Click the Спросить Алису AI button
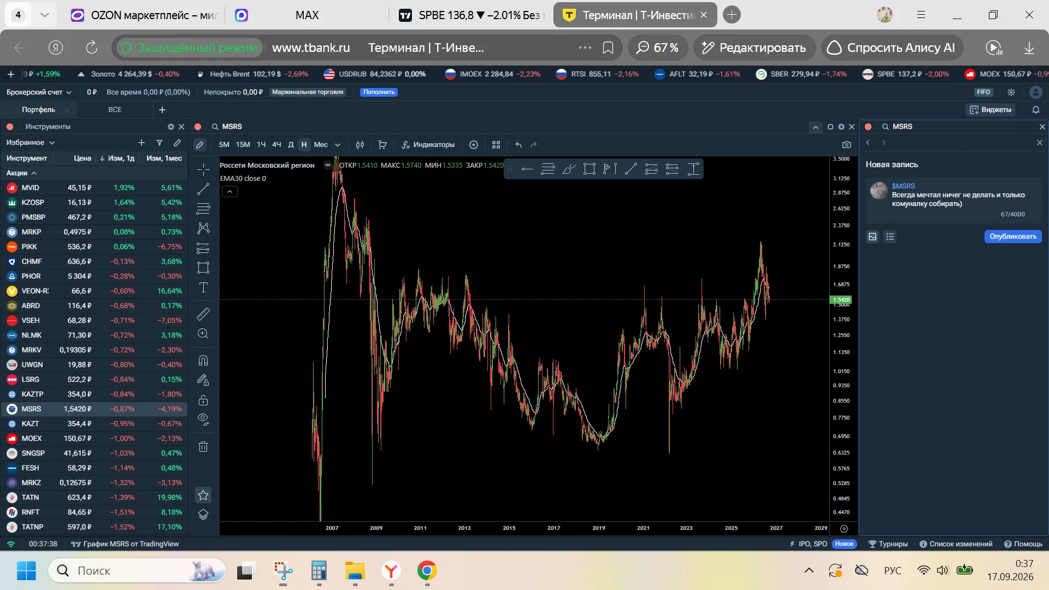 tap(892, 48)
